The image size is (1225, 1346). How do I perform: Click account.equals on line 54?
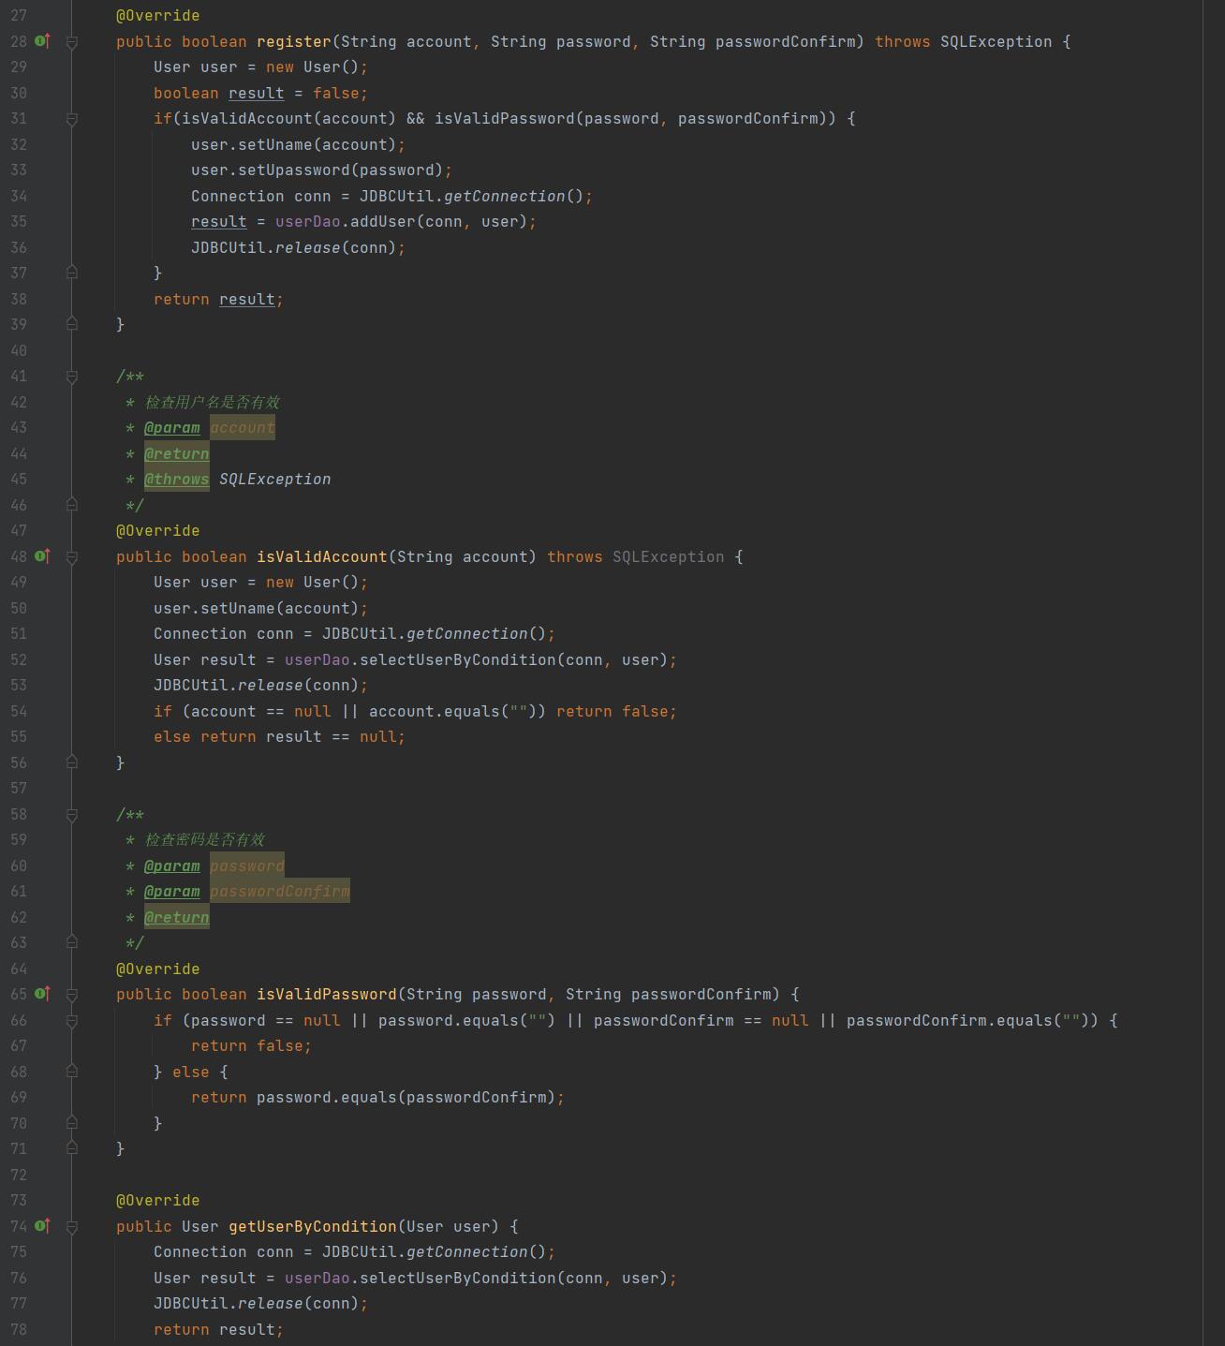coord(435,711)
